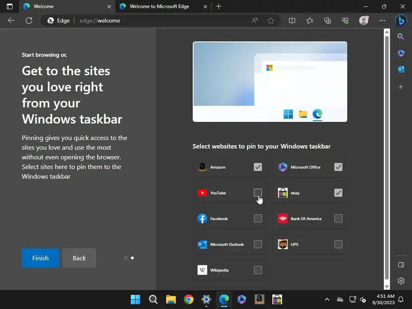Image resolution: width=412 pixels, height=309 pixels.
Task: Add this page to favorites star
Action: pyautogui.click(x=271, y=21)
